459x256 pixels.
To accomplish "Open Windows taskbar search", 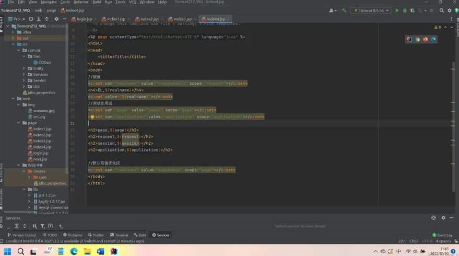I will pyautogui.click(x=20, y=251).
